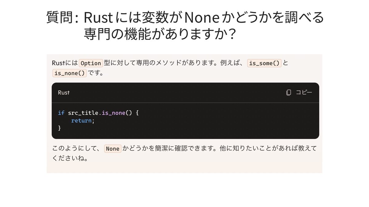Click the return keyword in the code
This screenshot has width=369, height=207.
pyautogui.click(x=81, y=121)
